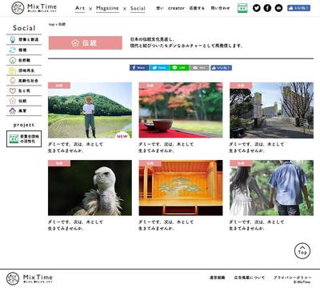
Task: Click the Facebook like button beside share buttons
Action: 221,68
